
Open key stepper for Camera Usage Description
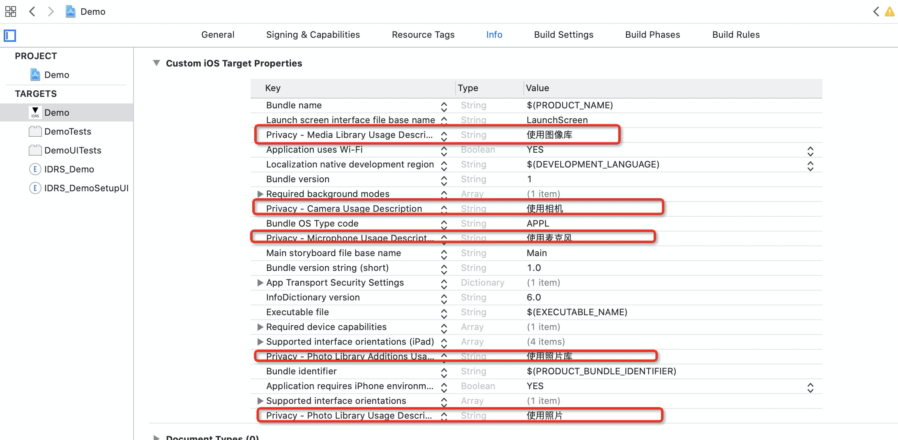(x=444, y=209)
